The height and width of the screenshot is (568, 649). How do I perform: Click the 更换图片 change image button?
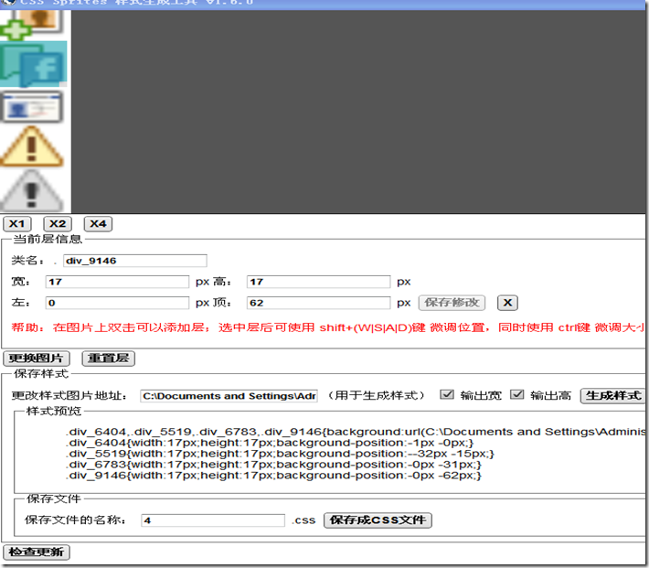pyautogui.click(x=37, y=359)
